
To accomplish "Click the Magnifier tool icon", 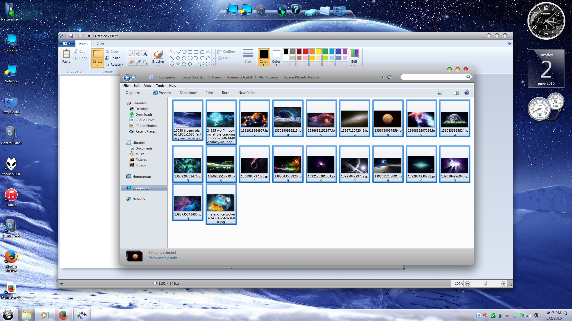I will [x=145, y=62].
